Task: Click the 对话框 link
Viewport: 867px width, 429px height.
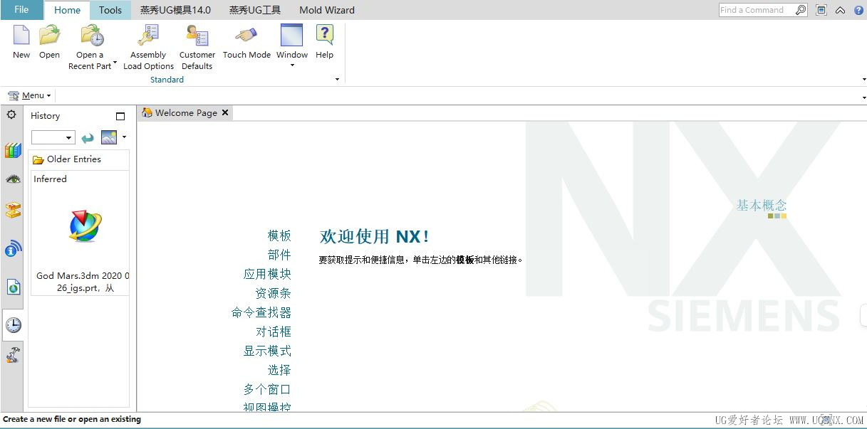Action: 273,332
